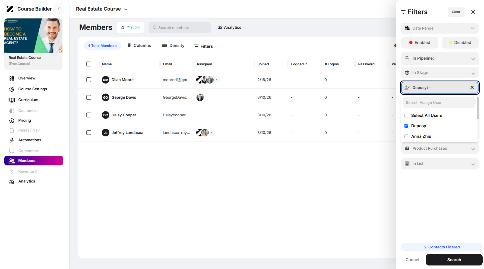Close the Filters panel
Screen dimensions: 484x269
(473, 12)
